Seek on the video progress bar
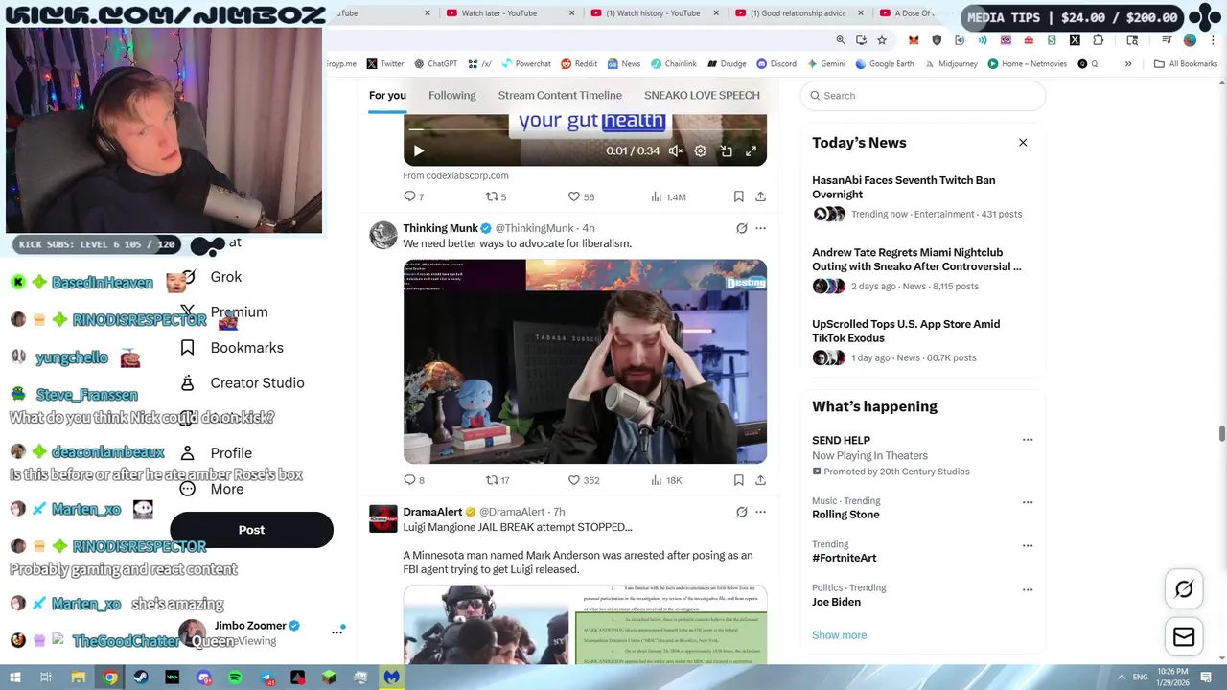The width and height of the screenshot is (1227, 690). 585,128
